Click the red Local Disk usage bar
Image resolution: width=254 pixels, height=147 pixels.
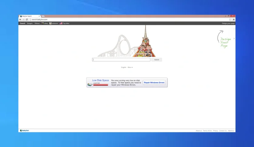[x=101, y=85]
